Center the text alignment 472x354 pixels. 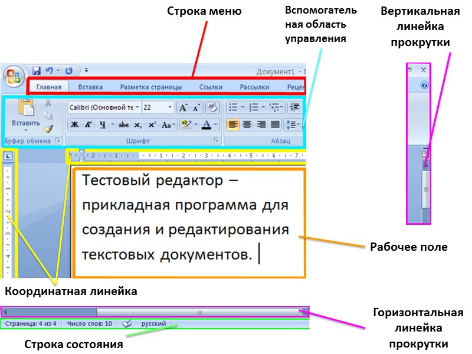247,124
